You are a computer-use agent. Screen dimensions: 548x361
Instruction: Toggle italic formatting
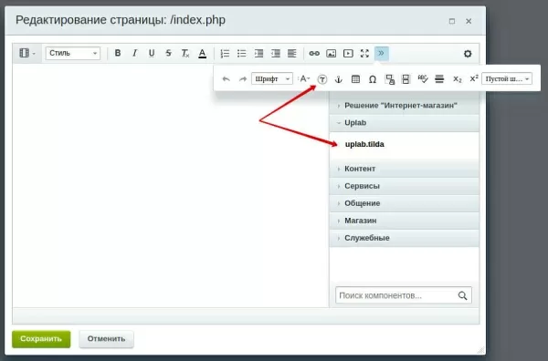[x=134, y=53]
